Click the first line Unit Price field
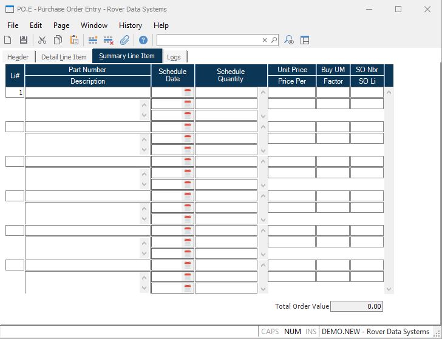This screenshot has height=339, width=442. coord(291,92)
